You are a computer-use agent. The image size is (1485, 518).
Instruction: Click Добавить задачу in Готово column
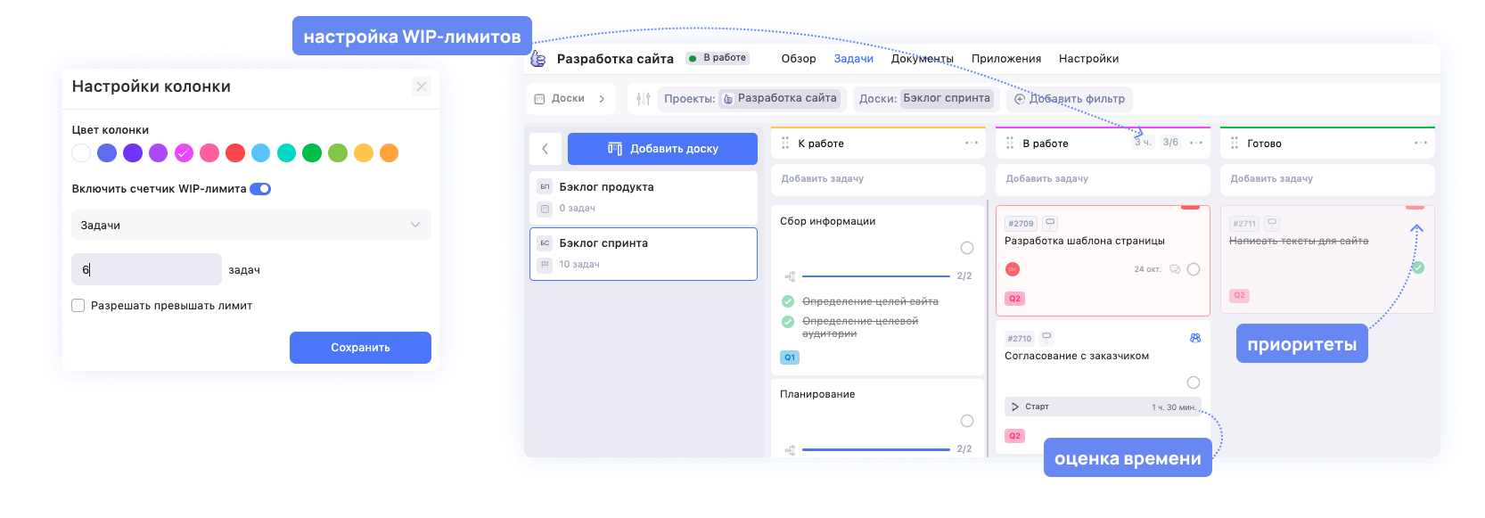pos(1327,179)
